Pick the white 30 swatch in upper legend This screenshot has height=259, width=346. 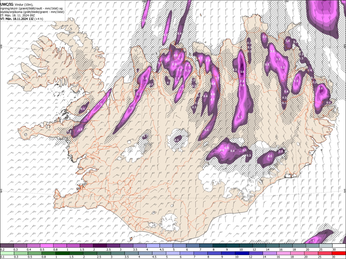click(x=339, y=246)
